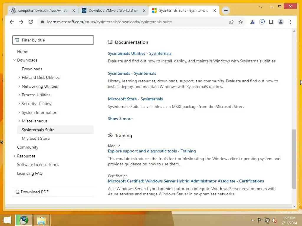The image size is (302, 226).
Task: Collapse the top-level Downloads section
Action: tap(14, 60)
